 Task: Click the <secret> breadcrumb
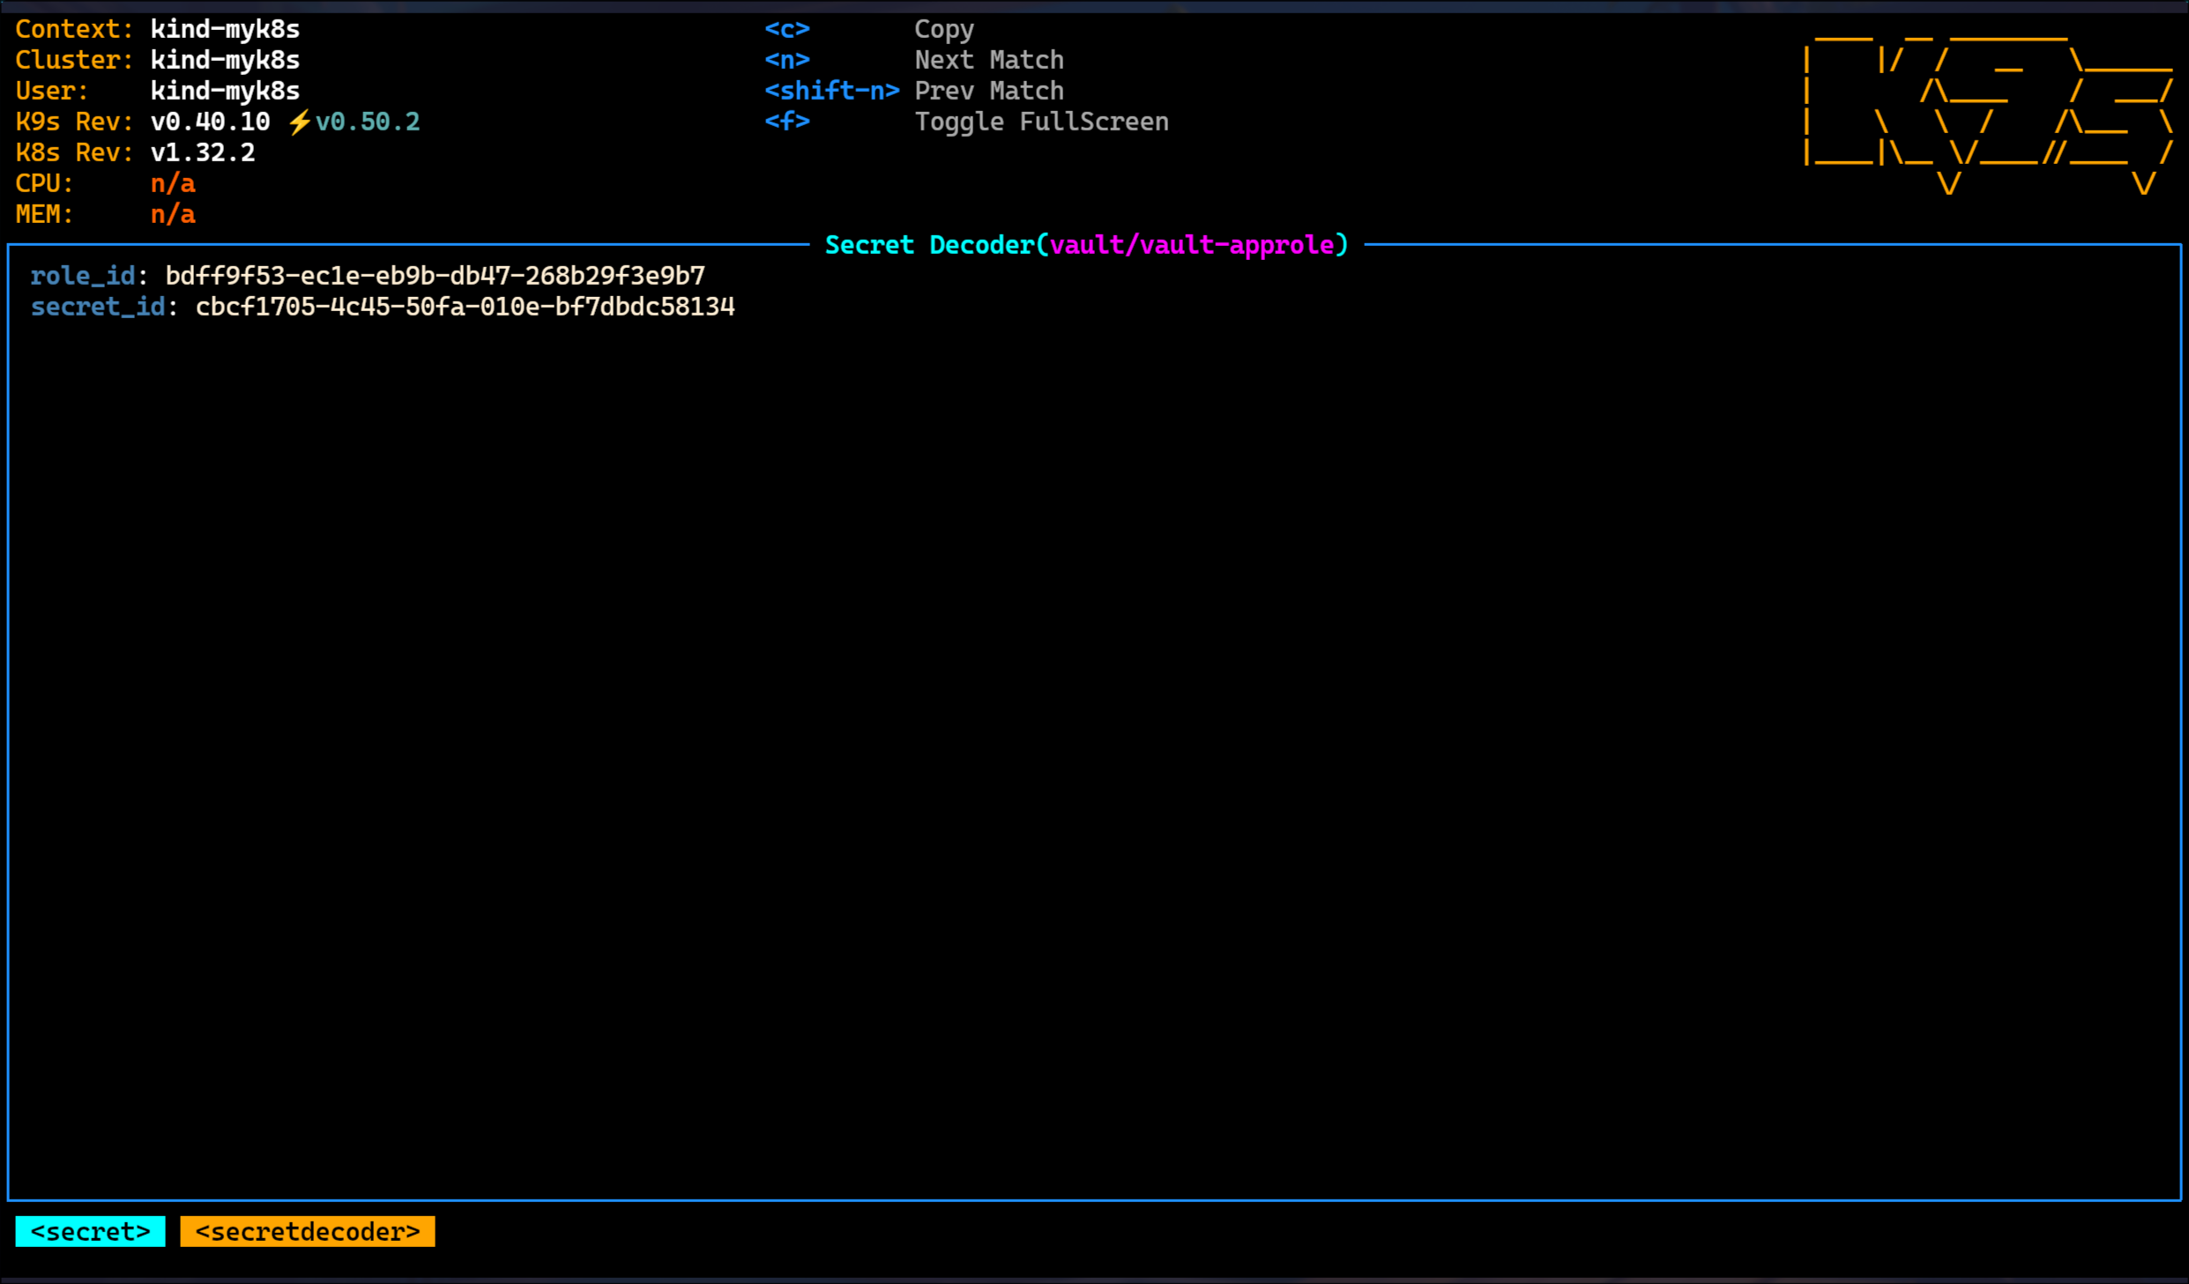pos(90,1231)
